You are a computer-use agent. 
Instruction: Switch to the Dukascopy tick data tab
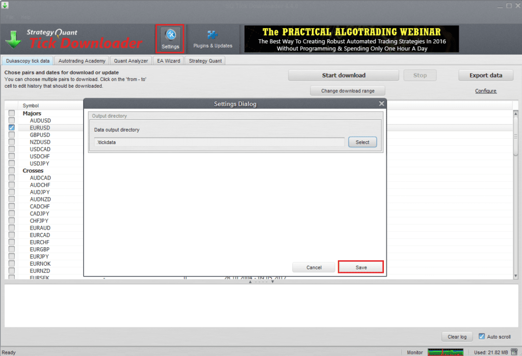click(28, 61)
